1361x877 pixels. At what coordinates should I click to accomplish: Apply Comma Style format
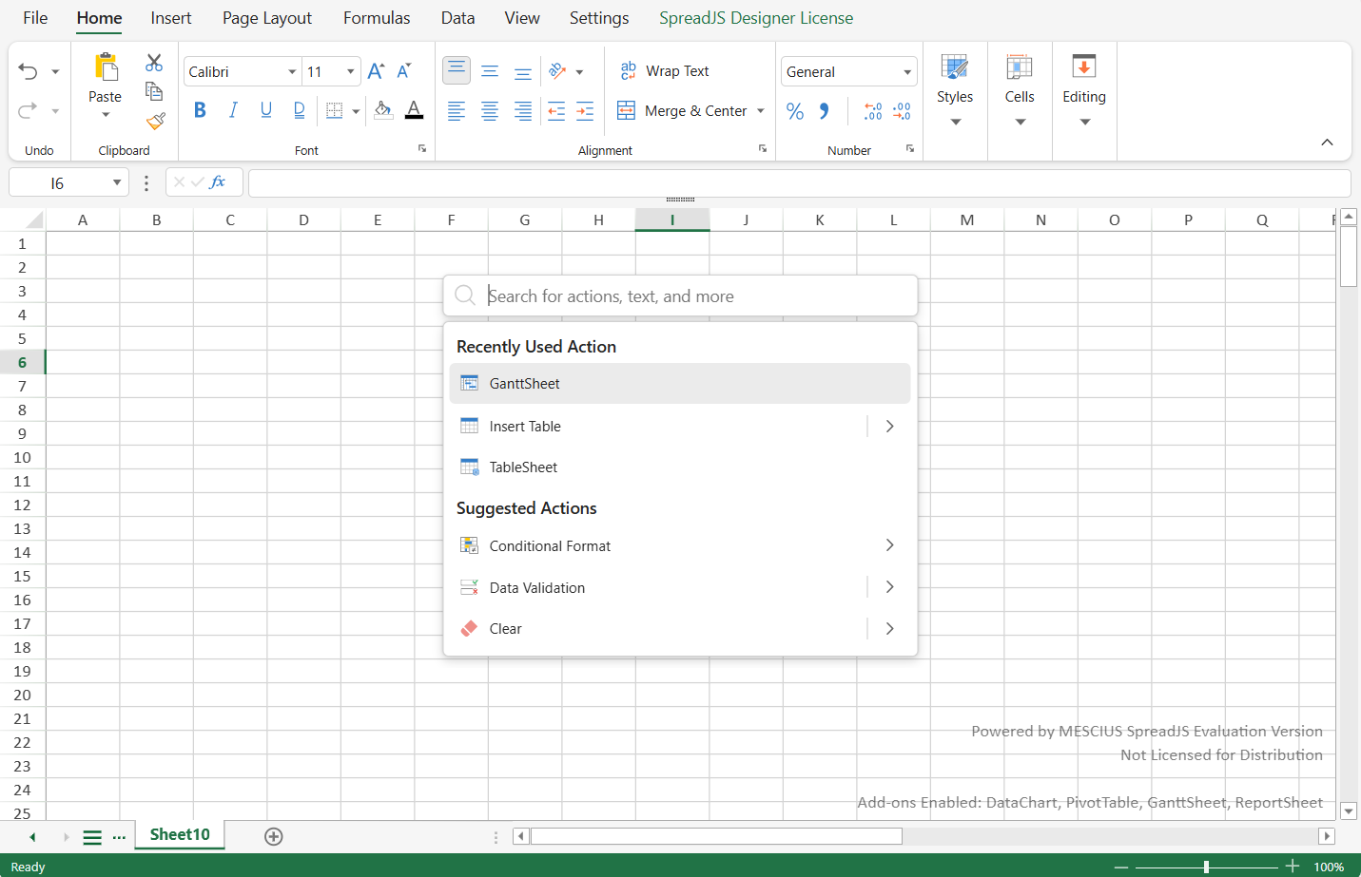825,111
